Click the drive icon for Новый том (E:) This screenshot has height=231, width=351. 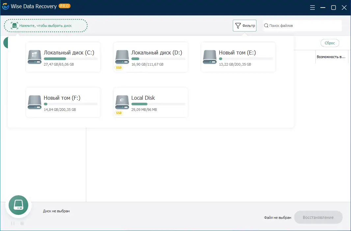click(x=209, y=57)
